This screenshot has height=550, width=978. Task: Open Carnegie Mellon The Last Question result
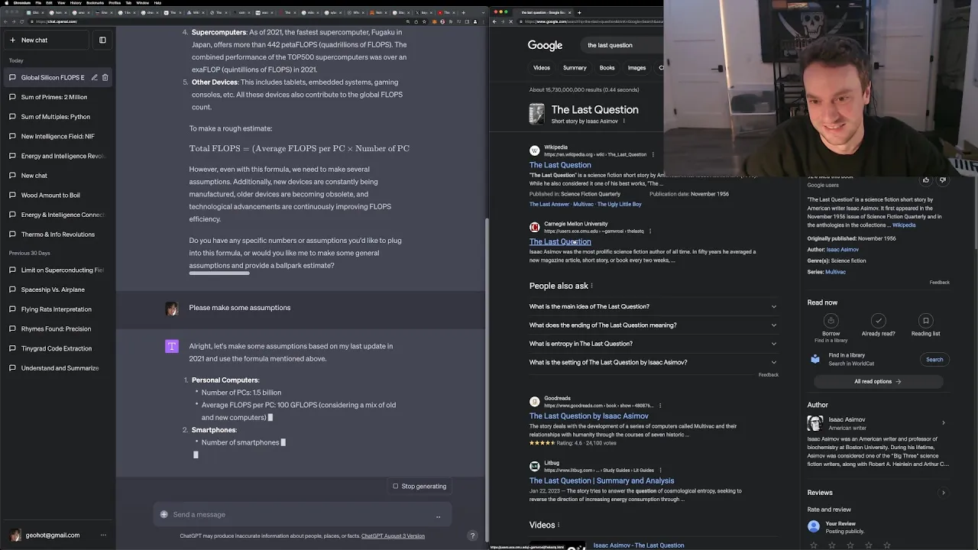[560, 241]
